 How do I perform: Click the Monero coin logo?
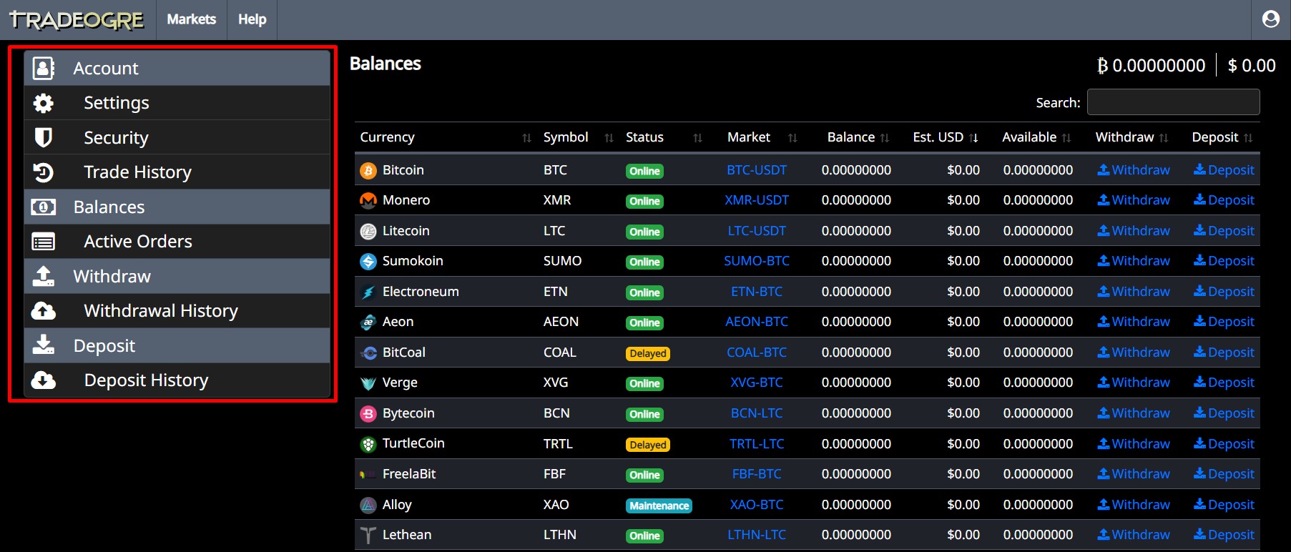point(368,201)
